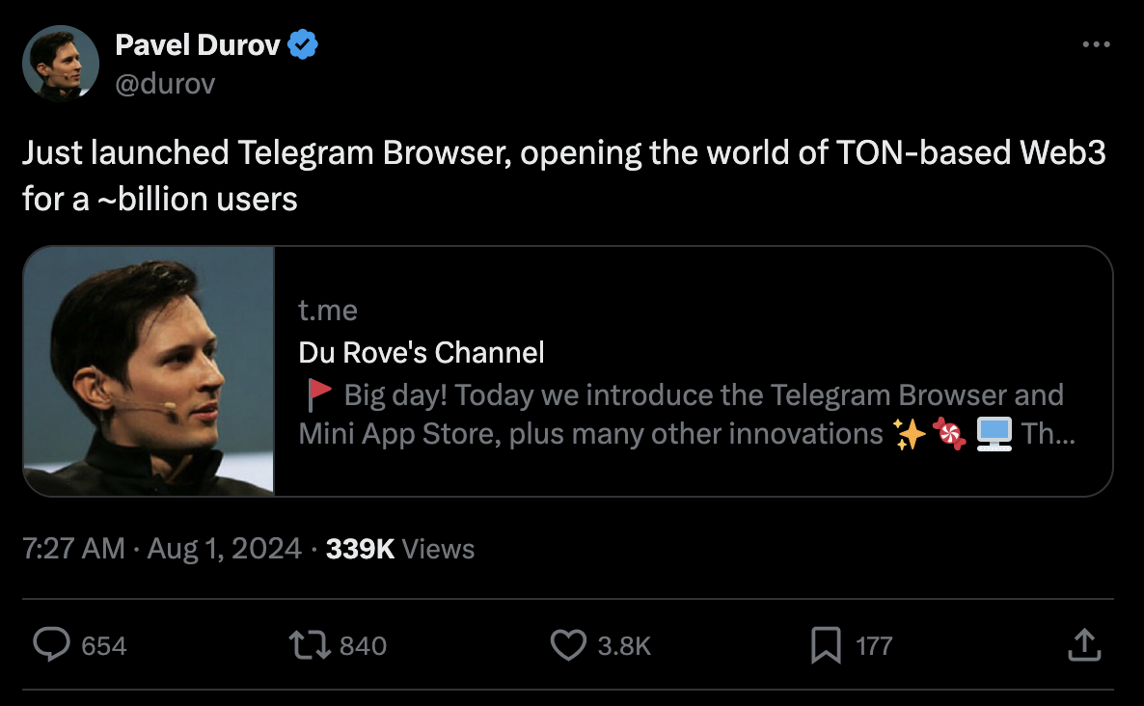Open the three-dot more options menu
The image size is (1144, 706).
(1097, 44)
